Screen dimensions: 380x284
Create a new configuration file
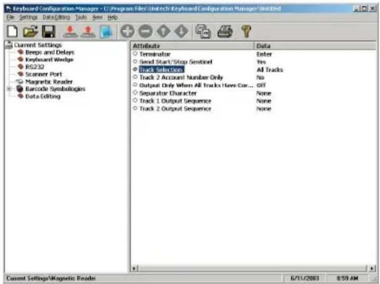coord(13,31)
